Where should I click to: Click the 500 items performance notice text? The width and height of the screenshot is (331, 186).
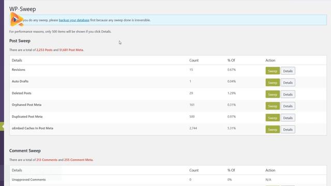click(x=60, y=32)
